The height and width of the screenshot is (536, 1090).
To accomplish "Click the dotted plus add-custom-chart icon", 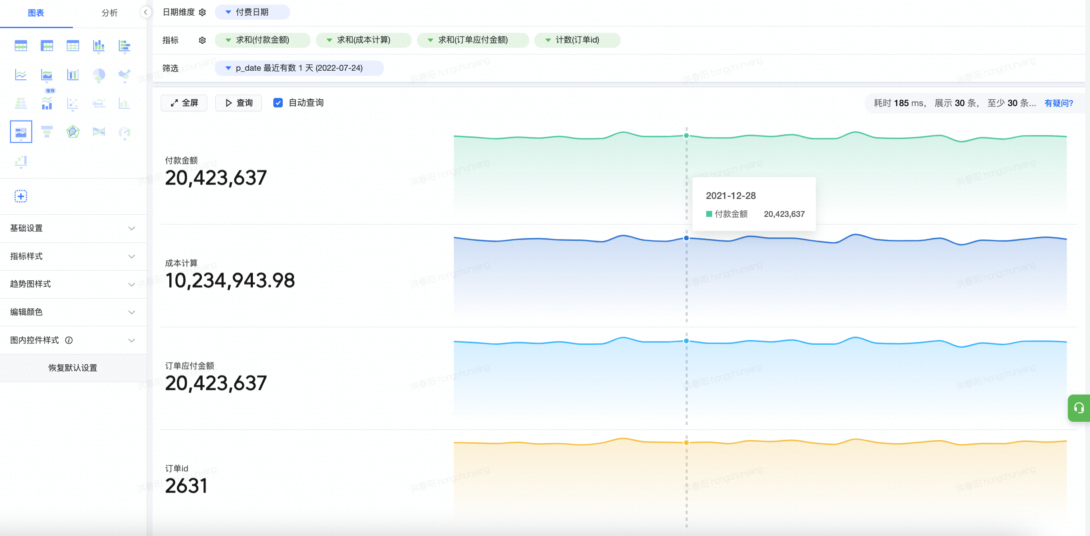I will pos(21,196).
